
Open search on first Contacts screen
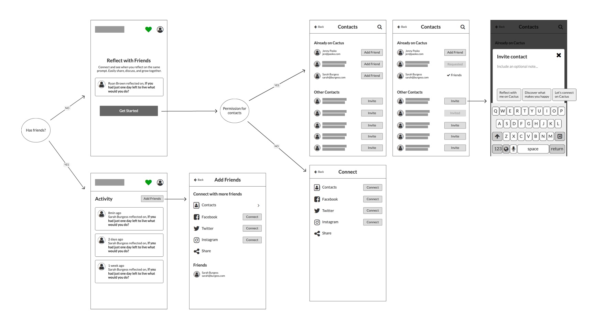(380, 27)
